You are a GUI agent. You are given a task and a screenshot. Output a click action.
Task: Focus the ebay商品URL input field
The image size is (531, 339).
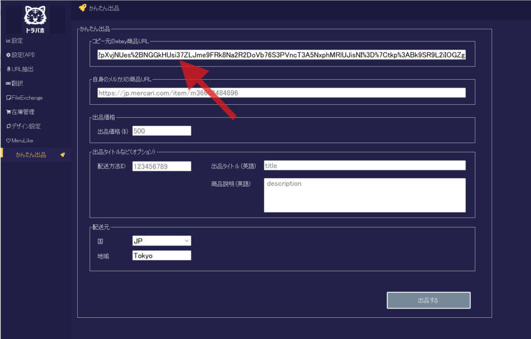281,55
